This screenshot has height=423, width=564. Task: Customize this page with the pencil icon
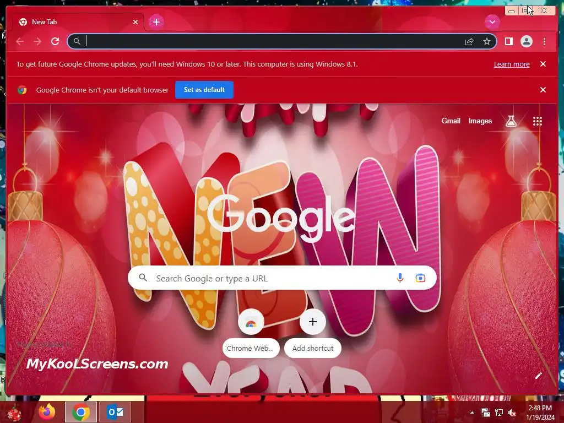tap(538, 376)
